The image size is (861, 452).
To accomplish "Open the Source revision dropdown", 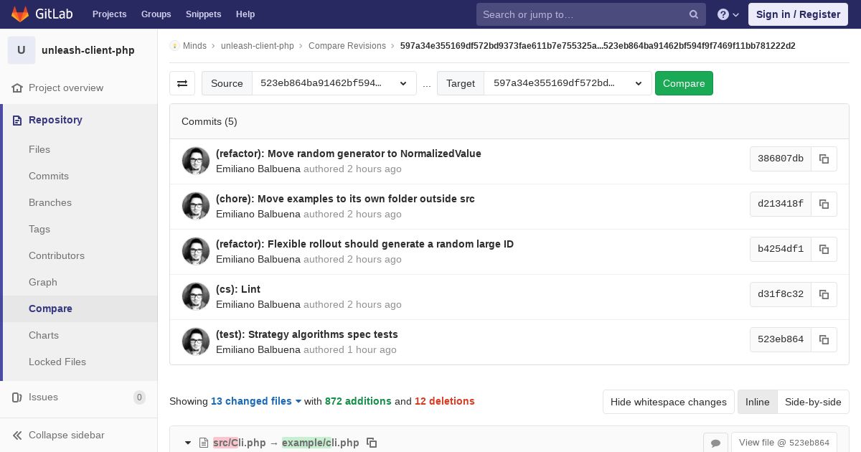I will pos(334,83).
